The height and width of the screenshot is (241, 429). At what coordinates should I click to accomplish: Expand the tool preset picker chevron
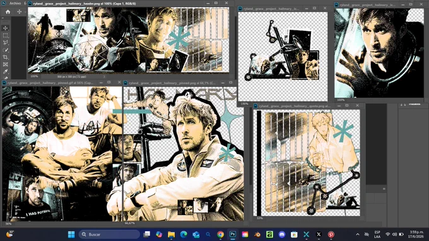25,12
